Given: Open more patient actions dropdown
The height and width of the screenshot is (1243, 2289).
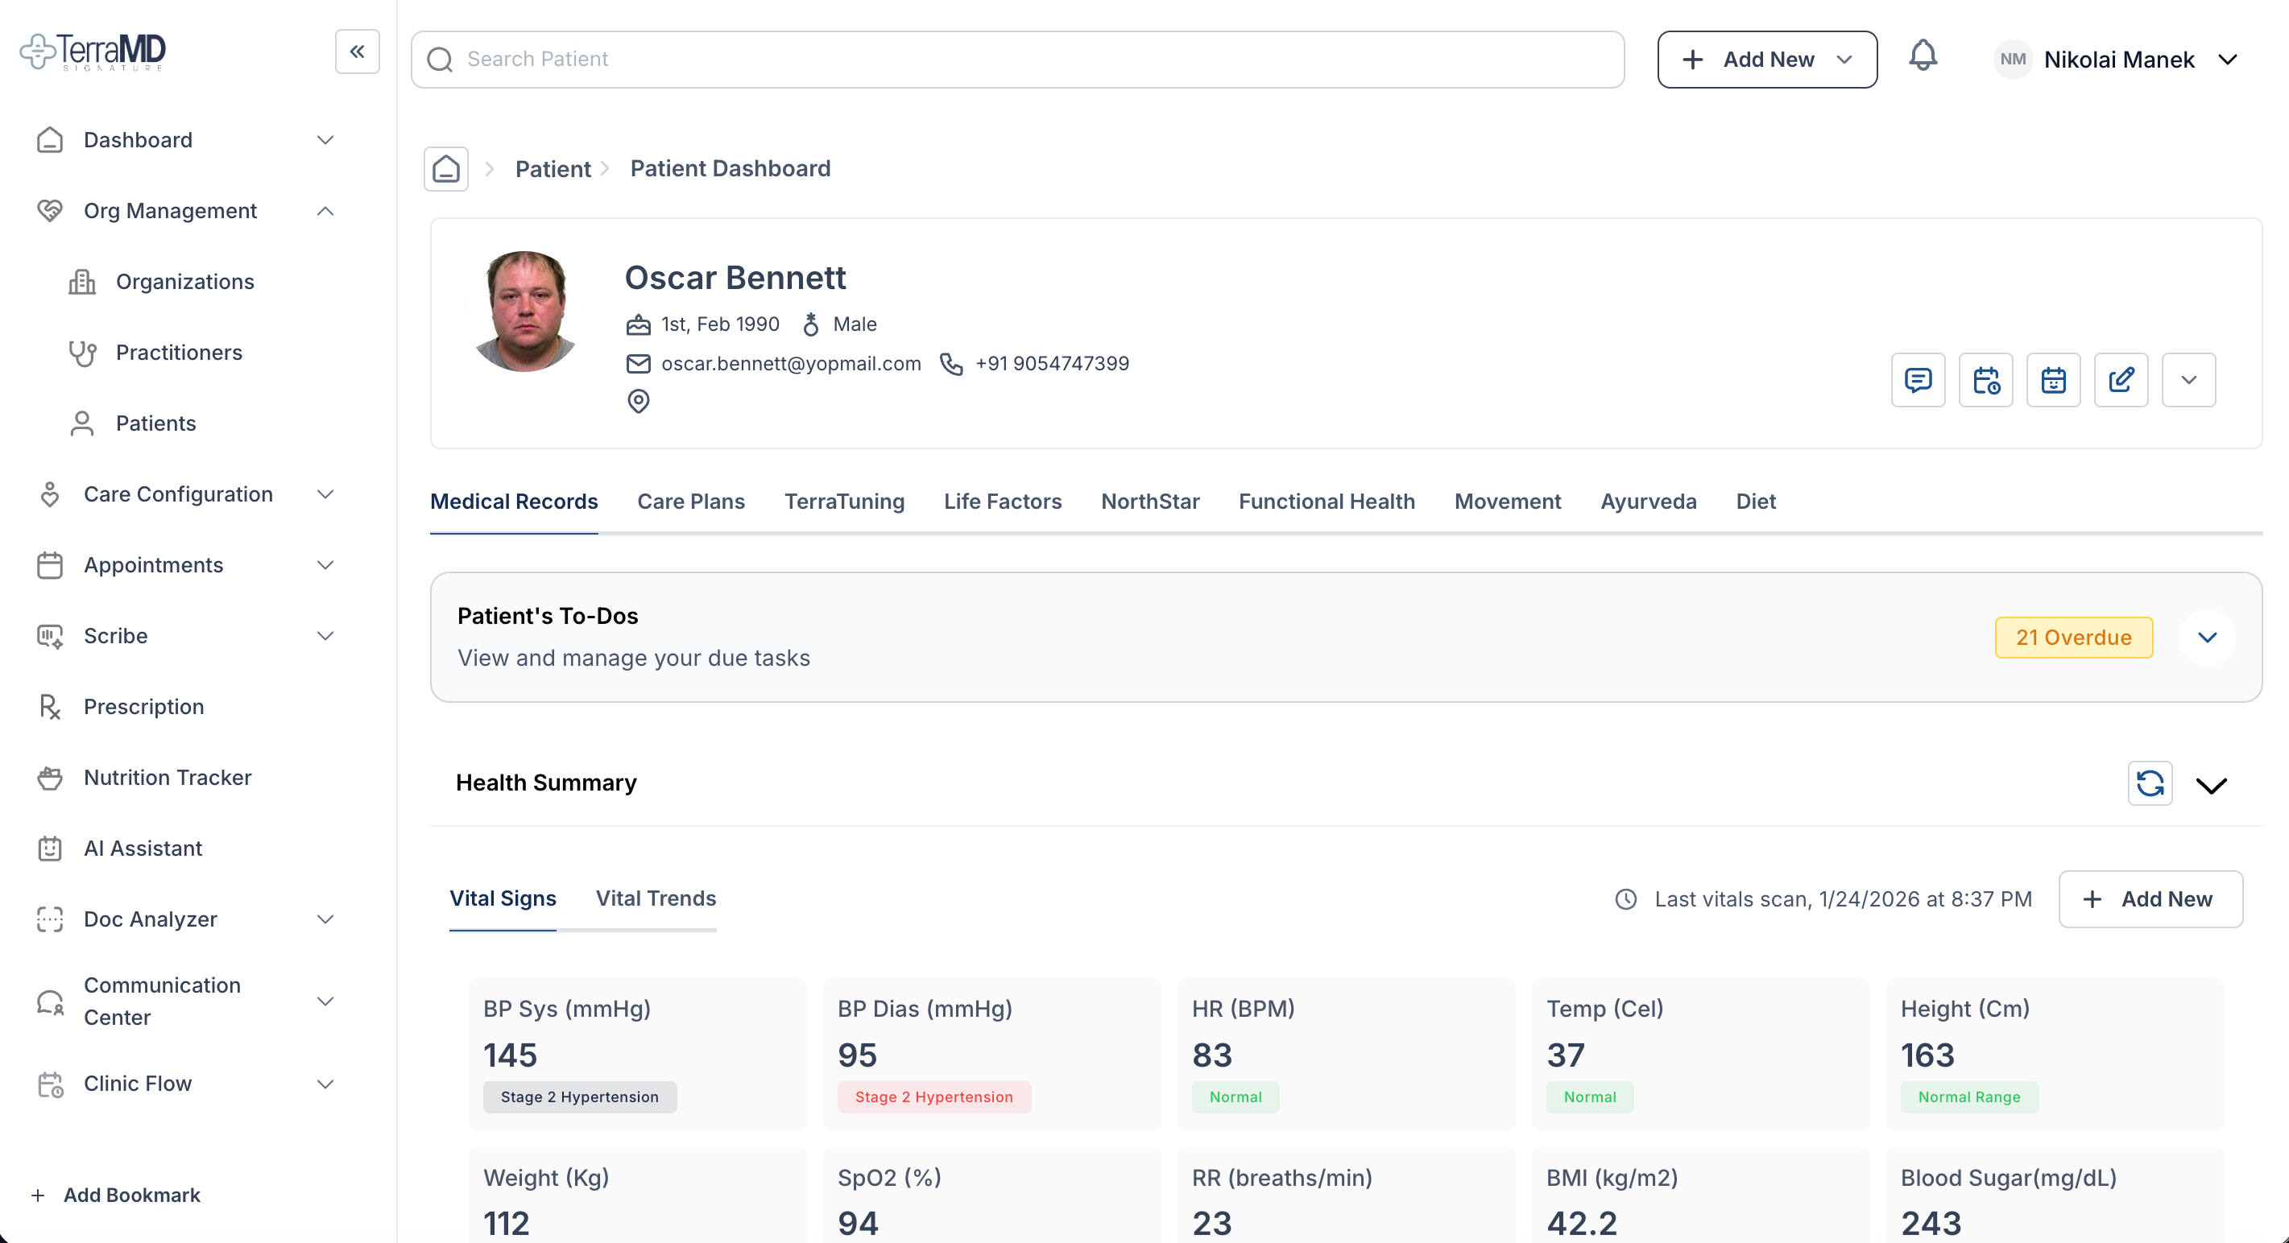Looking at the screenshot, I should 2188,380.
